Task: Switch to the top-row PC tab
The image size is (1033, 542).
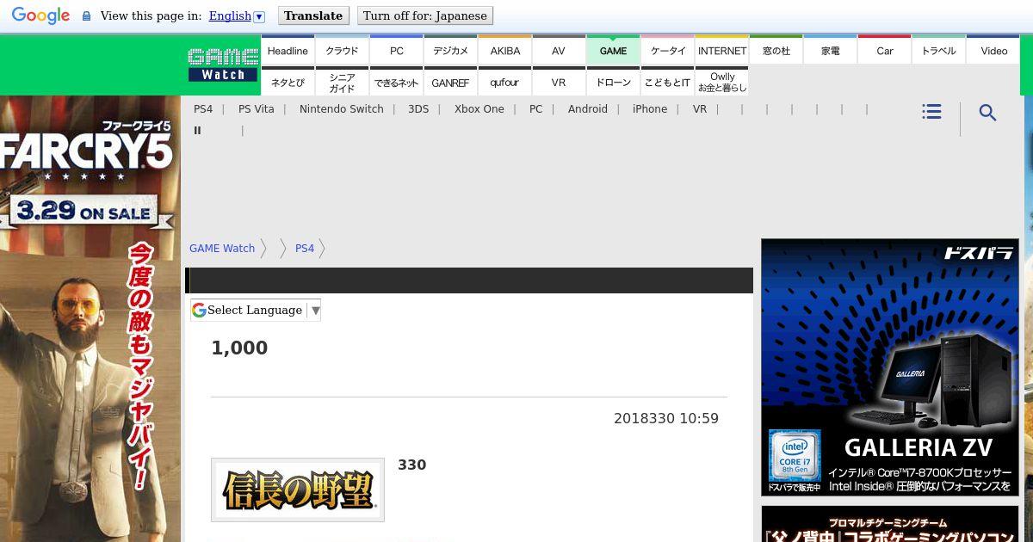Action: click(x=397, y=51)
